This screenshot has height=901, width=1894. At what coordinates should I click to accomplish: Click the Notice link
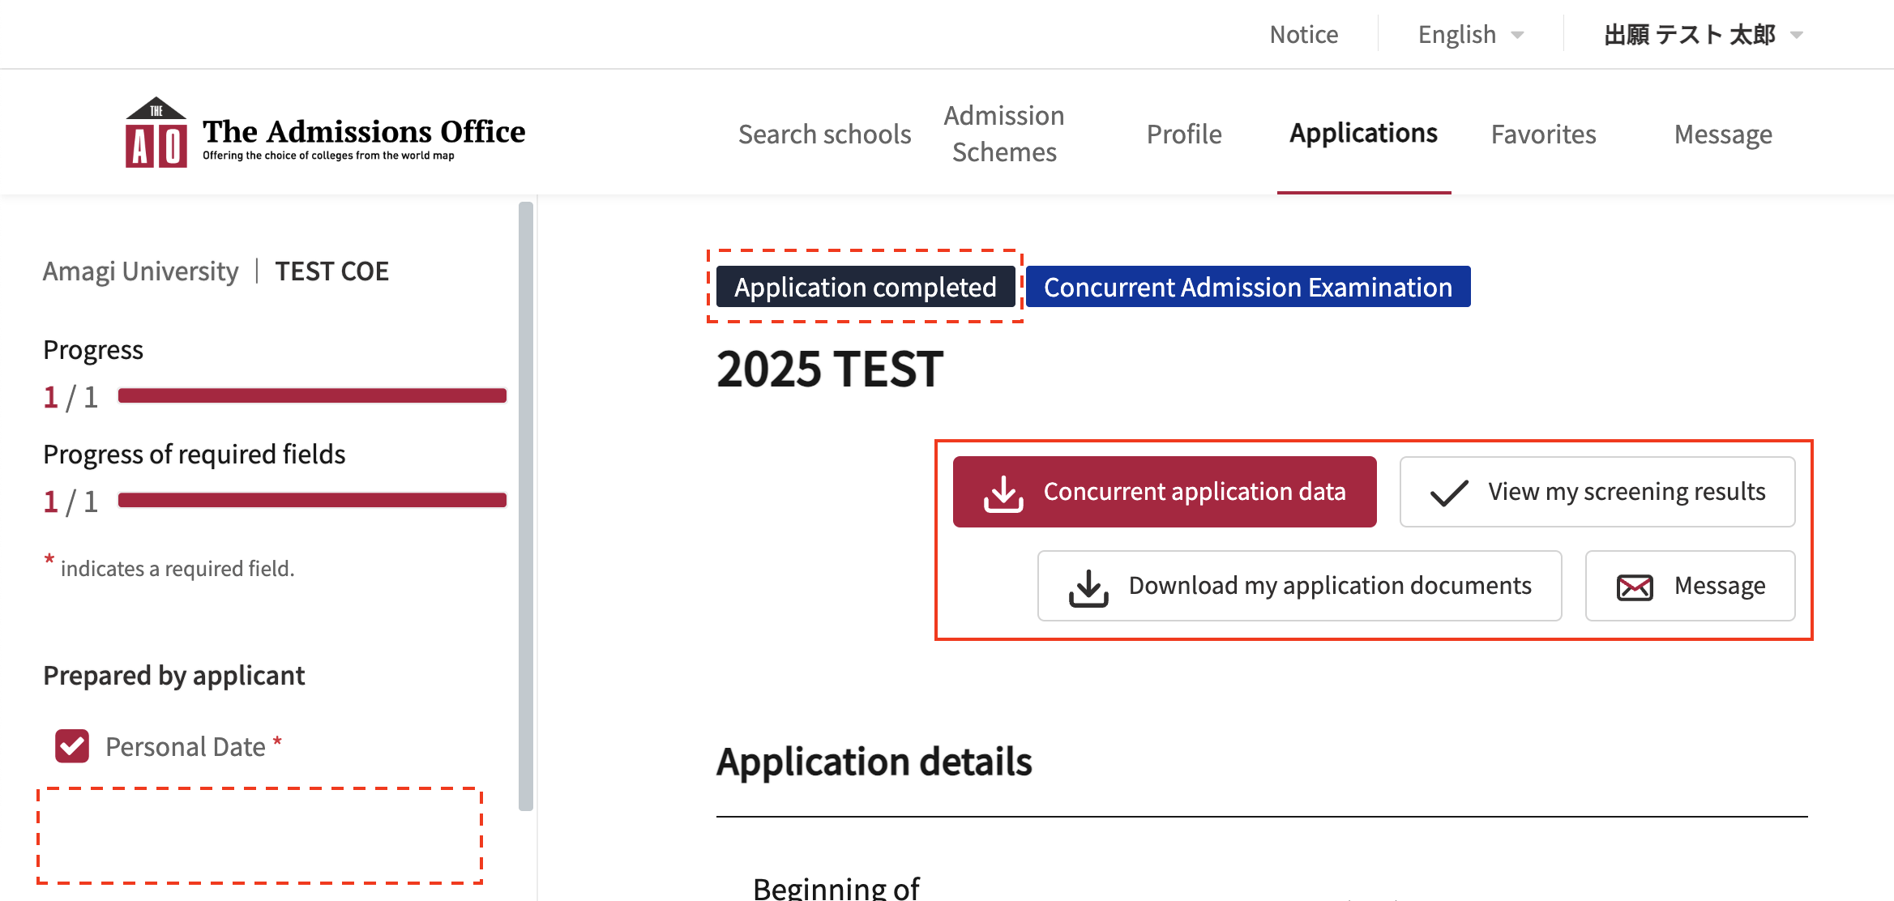[x=1303, y=35]
